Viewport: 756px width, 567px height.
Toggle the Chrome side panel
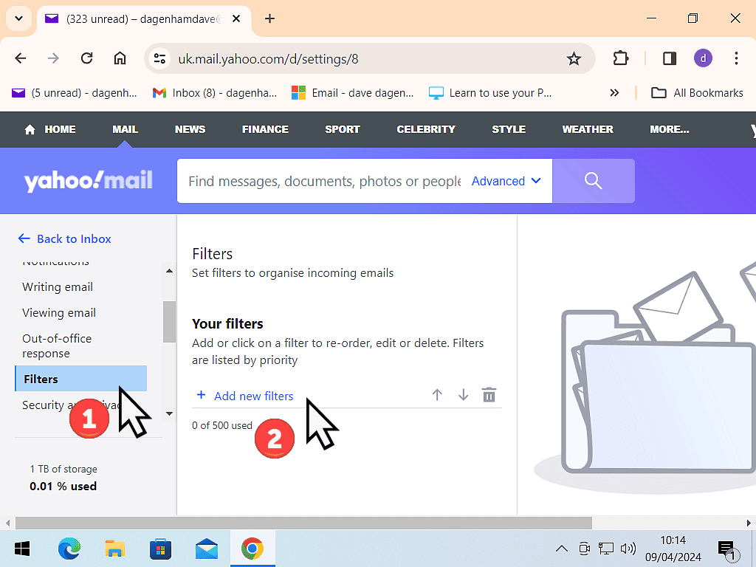[670, 58]
